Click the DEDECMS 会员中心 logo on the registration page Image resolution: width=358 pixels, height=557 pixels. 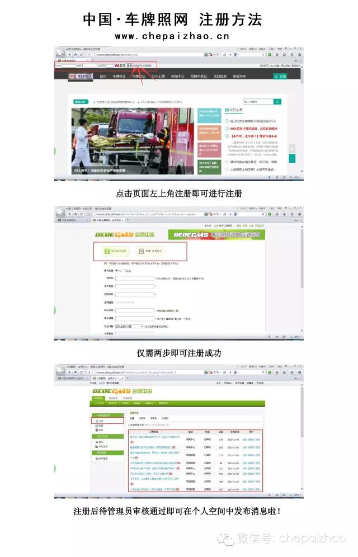[125, 235]
